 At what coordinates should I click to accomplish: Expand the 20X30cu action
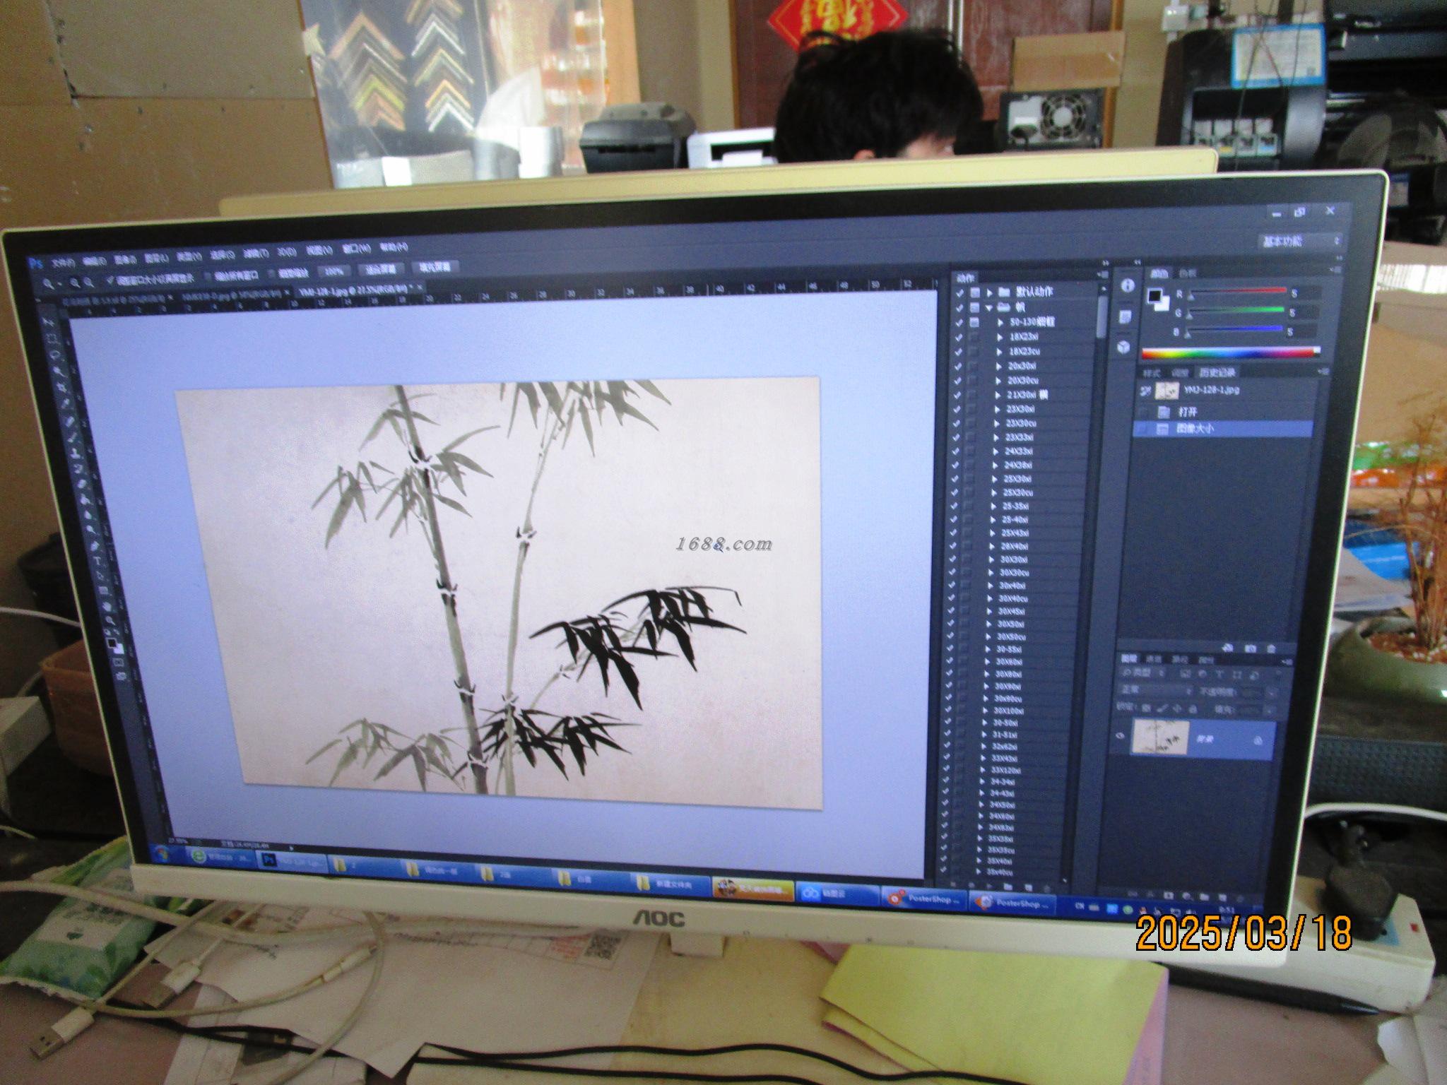[999, 381]
